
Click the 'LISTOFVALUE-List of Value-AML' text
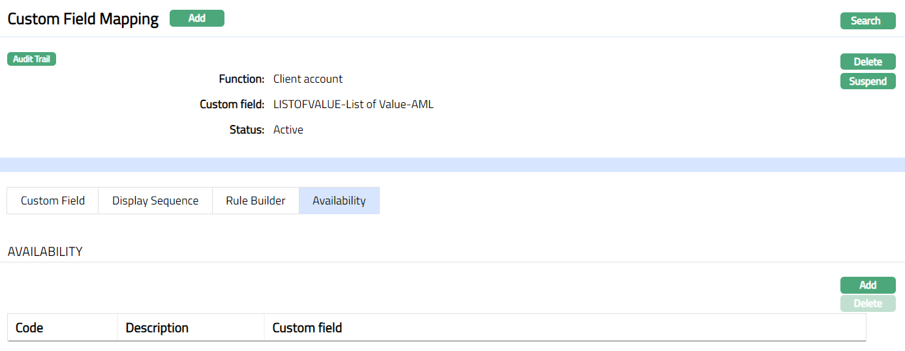tap(353, 104)
